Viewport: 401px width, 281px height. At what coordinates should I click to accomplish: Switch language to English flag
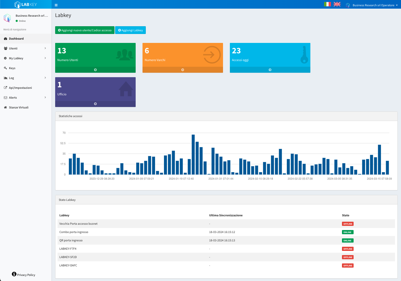337,4
